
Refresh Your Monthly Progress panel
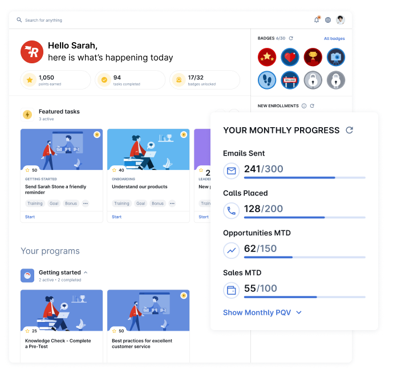(x=350, y=130)
